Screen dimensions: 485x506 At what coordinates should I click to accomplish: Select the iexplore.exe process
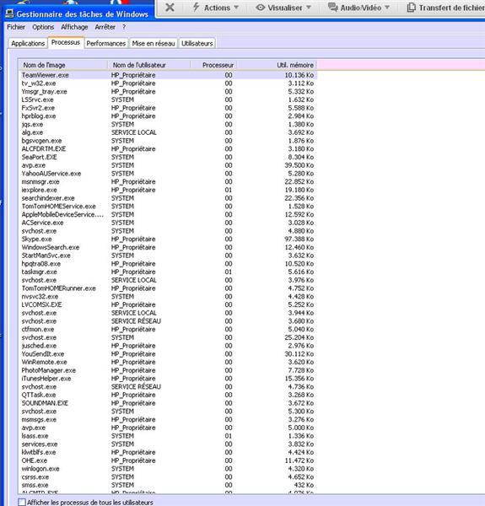pos(168,190)
